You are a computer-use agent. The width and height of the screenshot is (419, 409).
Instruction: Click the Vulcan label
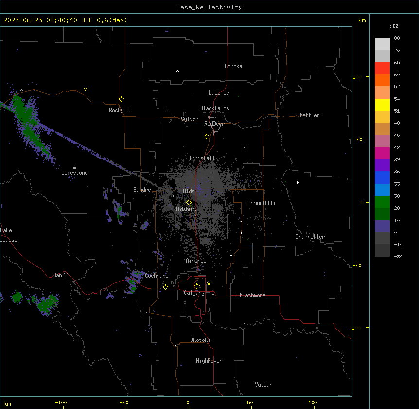[x=263, y=385]
